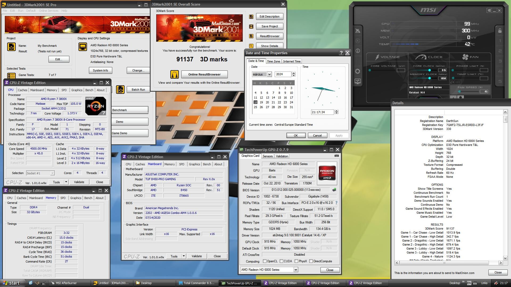
Task: Select Afterburner profile slot 1
Action: pos(500,41)
